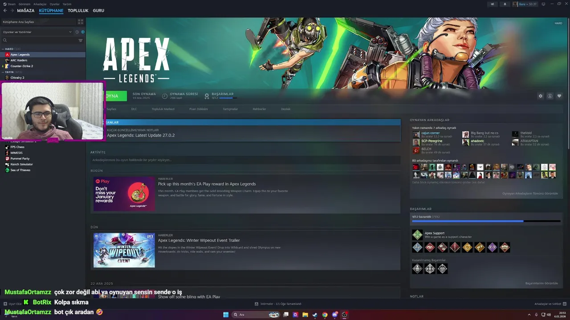This screenshot has height=320, width=570.
Task: Open Apex Legends game settings gear
Action: (x=541, y=96)
